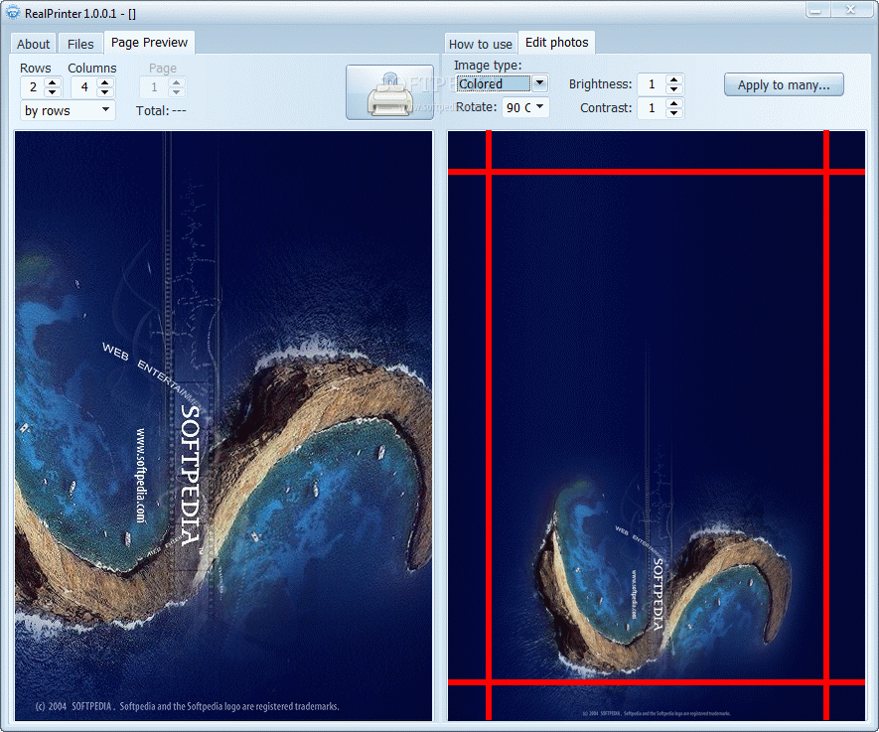This screenshot has height=732, width=879.
Task: Increase the Brightness value
Action: coord(674,79)
